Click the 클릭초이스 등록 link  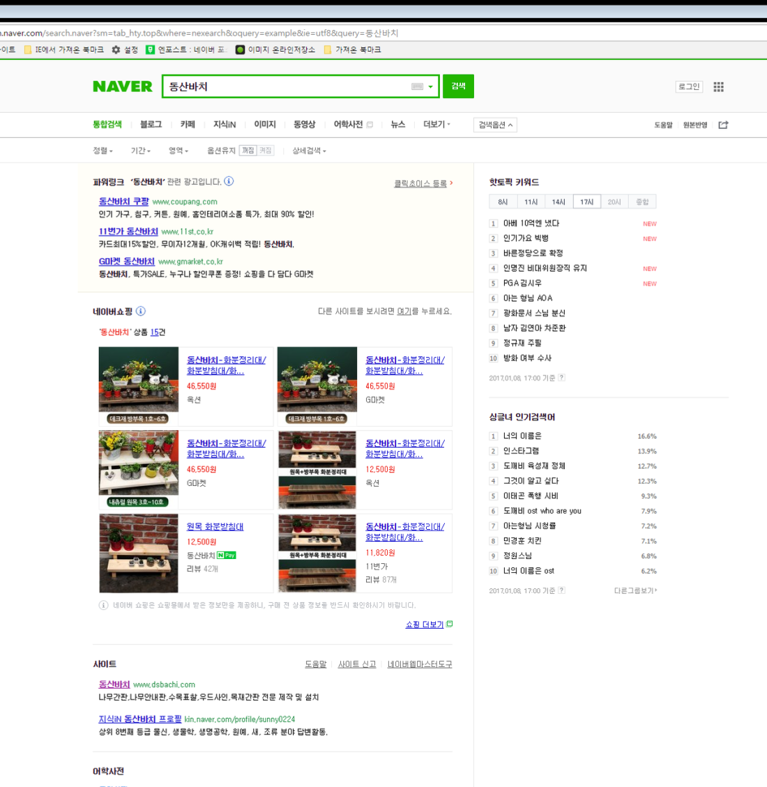[x=420, y=184]
